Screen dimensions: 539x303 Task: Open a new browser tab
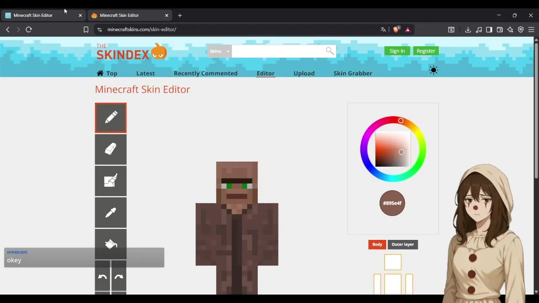[x=180, y=15]
